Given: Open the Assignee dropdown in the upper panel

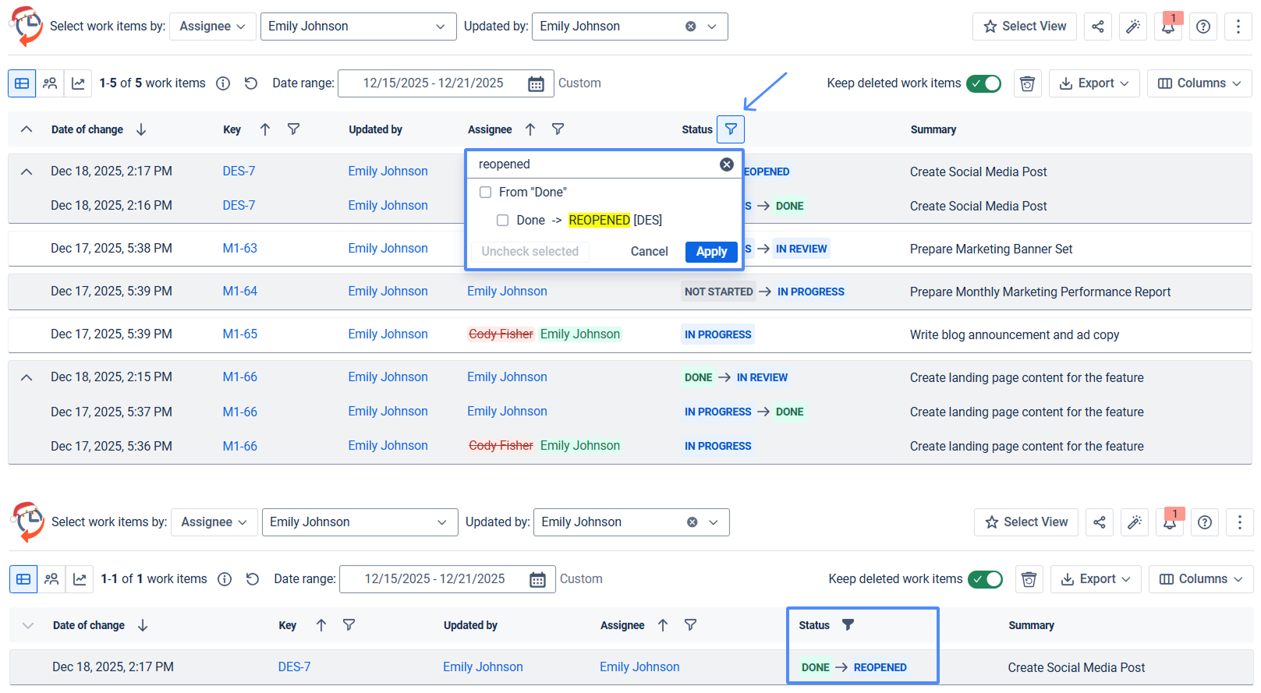Looking at the screenshot, I should [212, 27].
